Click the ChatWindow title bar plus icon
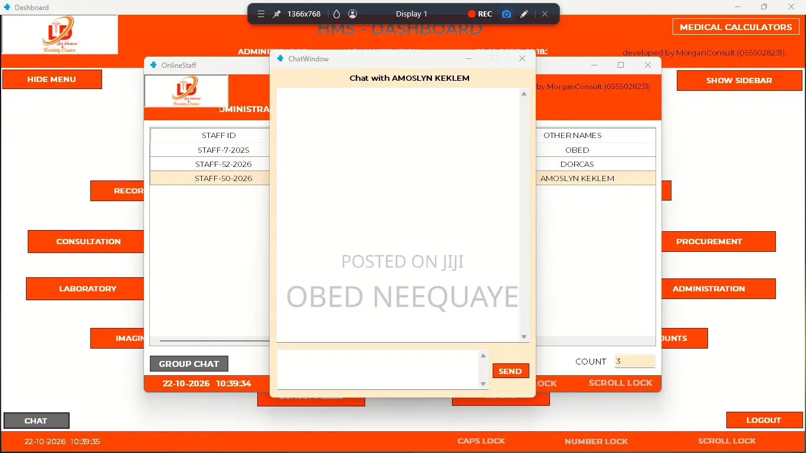This screenshot has height=453, width=806. (x=280, y=58)
